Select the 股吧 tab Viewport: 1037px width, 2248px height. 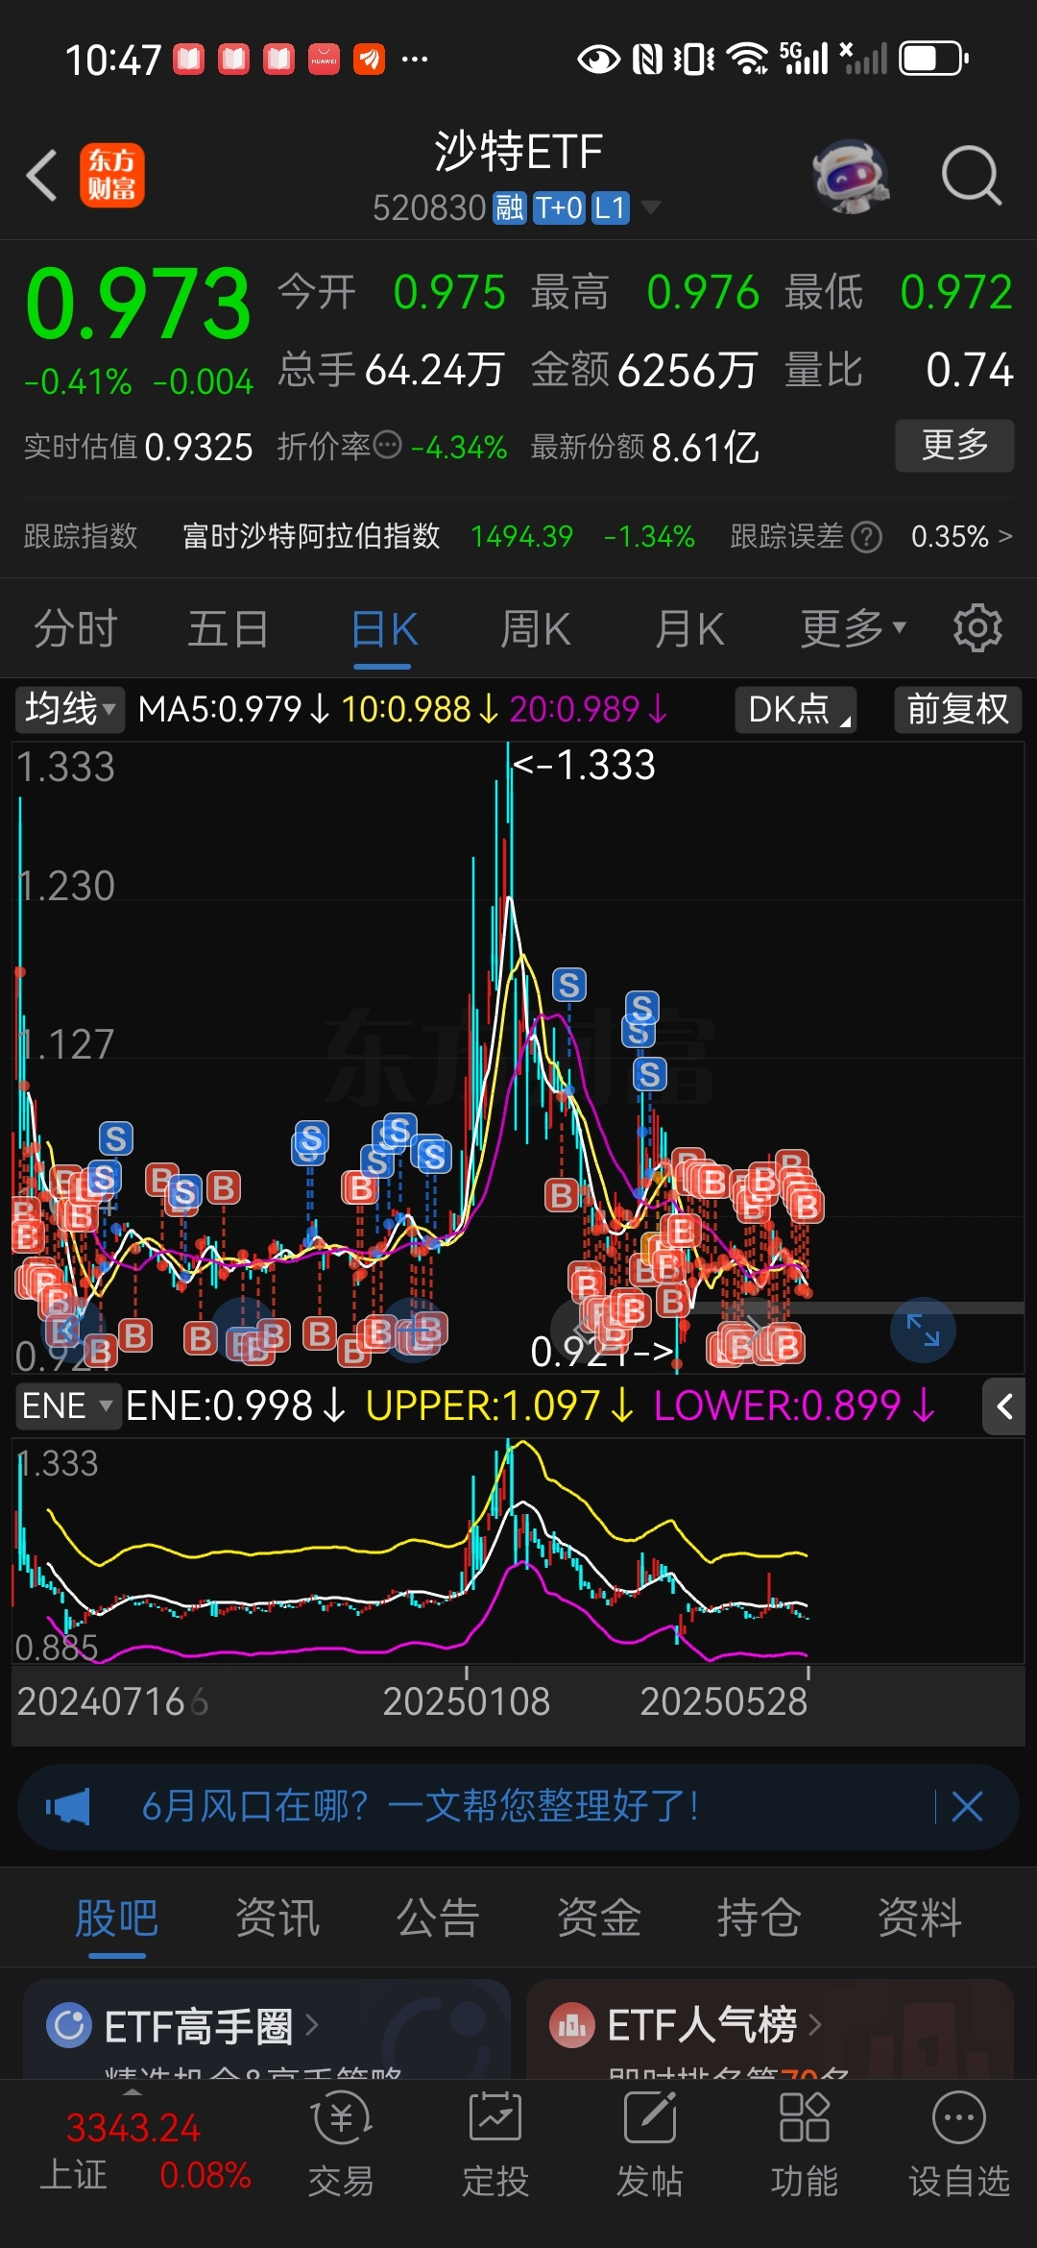pos(116,1918)
